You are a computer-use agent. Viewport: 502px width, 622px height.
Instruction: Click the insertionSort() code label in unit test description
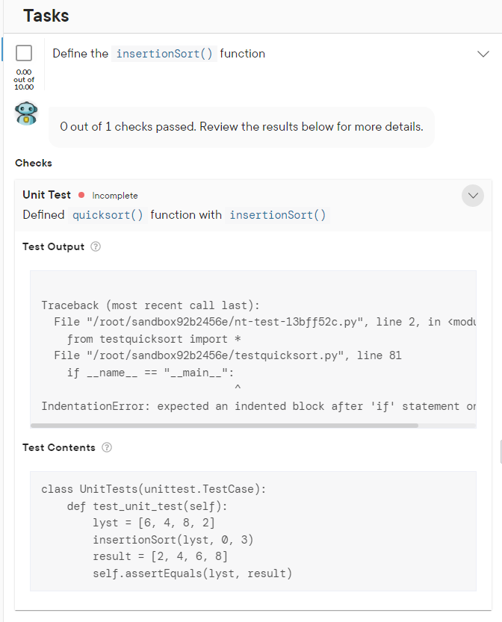(277, 215)
